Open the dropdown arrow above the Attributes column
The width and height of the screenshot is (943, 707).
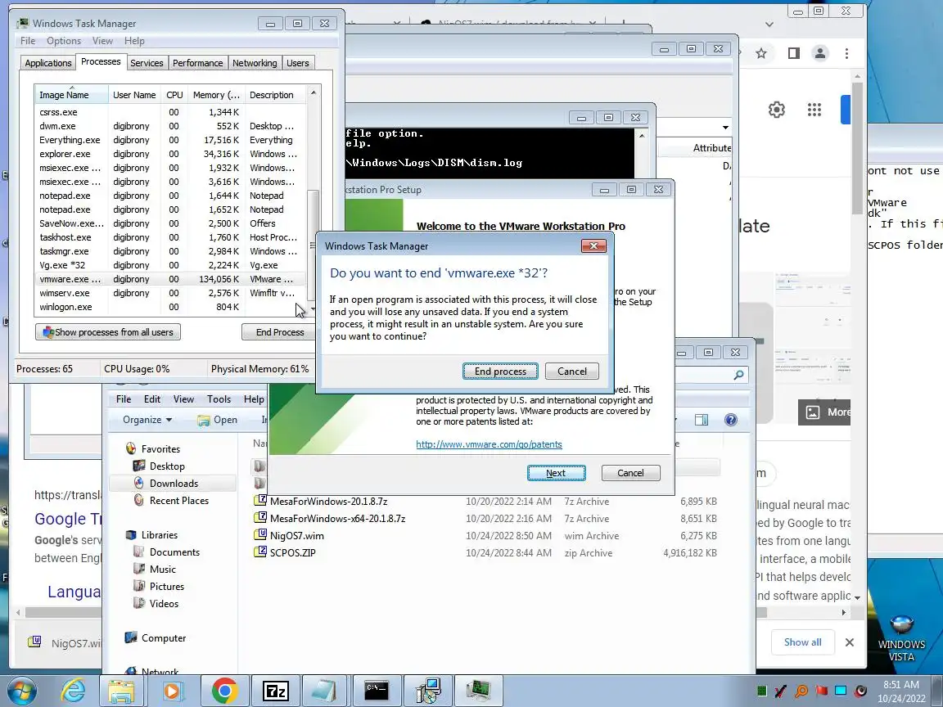click(x=725, y=128)
